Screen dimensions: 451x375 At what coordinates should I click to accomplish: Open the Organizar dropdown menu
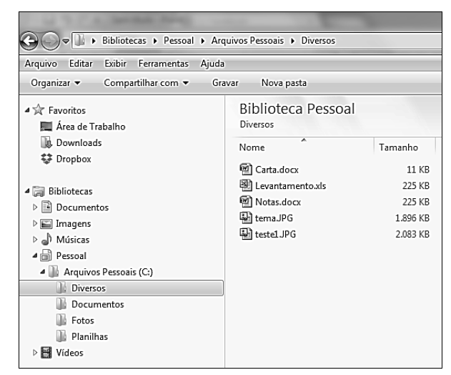tap(55, 83)
